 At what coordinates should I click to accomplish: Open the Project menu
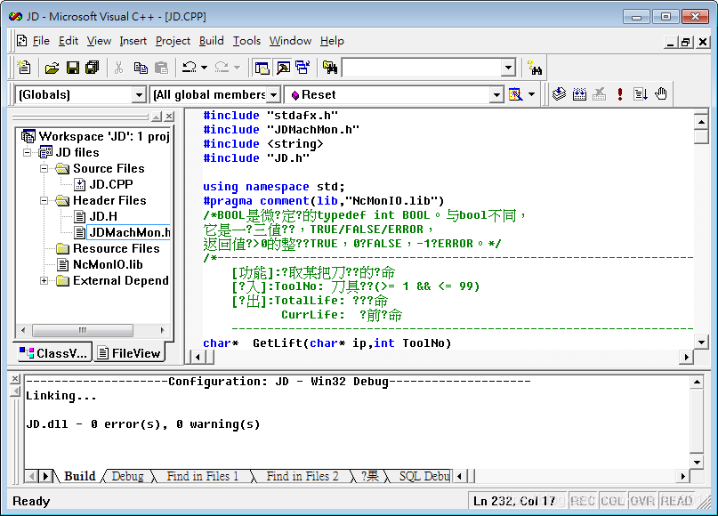pos(173,41)
